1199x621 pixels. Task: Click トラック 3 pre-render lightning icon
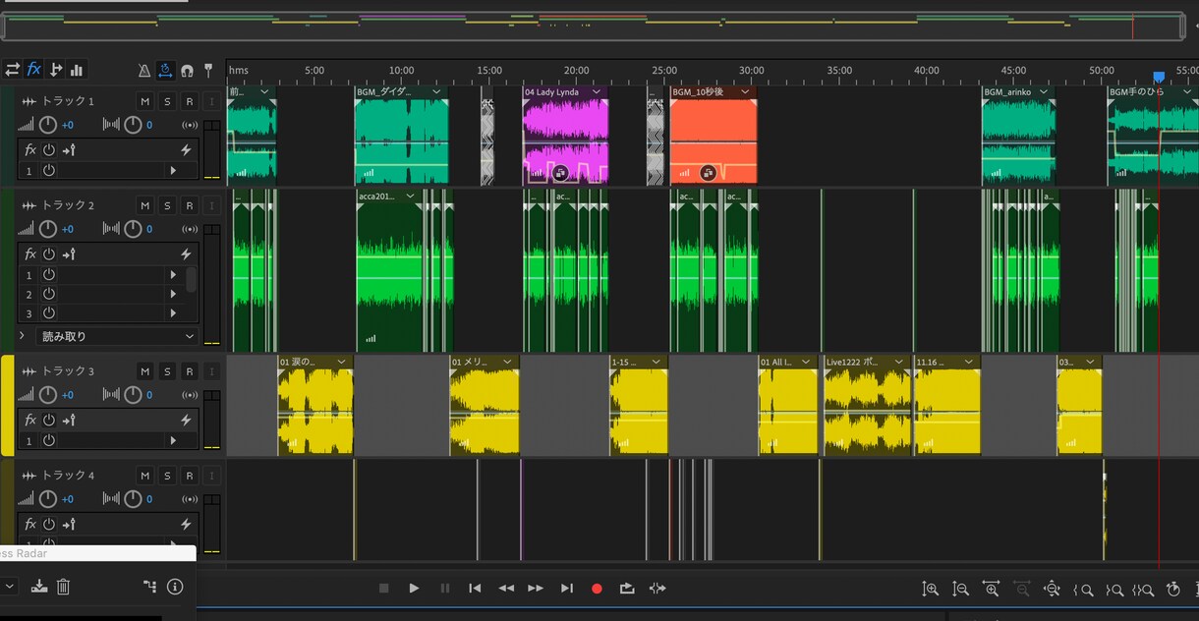(185, 421)
